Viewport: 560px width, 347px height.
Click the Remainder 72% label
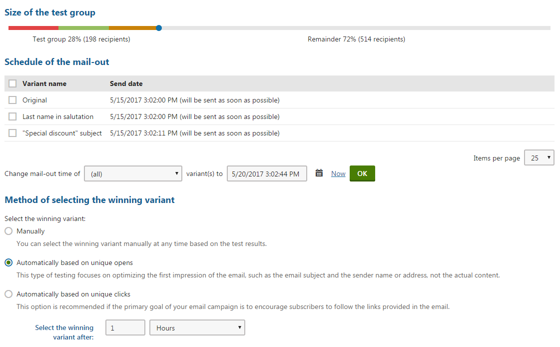click(356, 39)
